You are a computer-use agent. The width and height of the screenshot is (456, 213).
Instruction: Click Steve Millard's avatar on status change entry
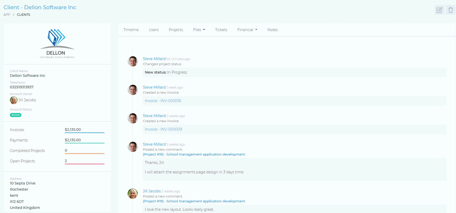point(132,61)
